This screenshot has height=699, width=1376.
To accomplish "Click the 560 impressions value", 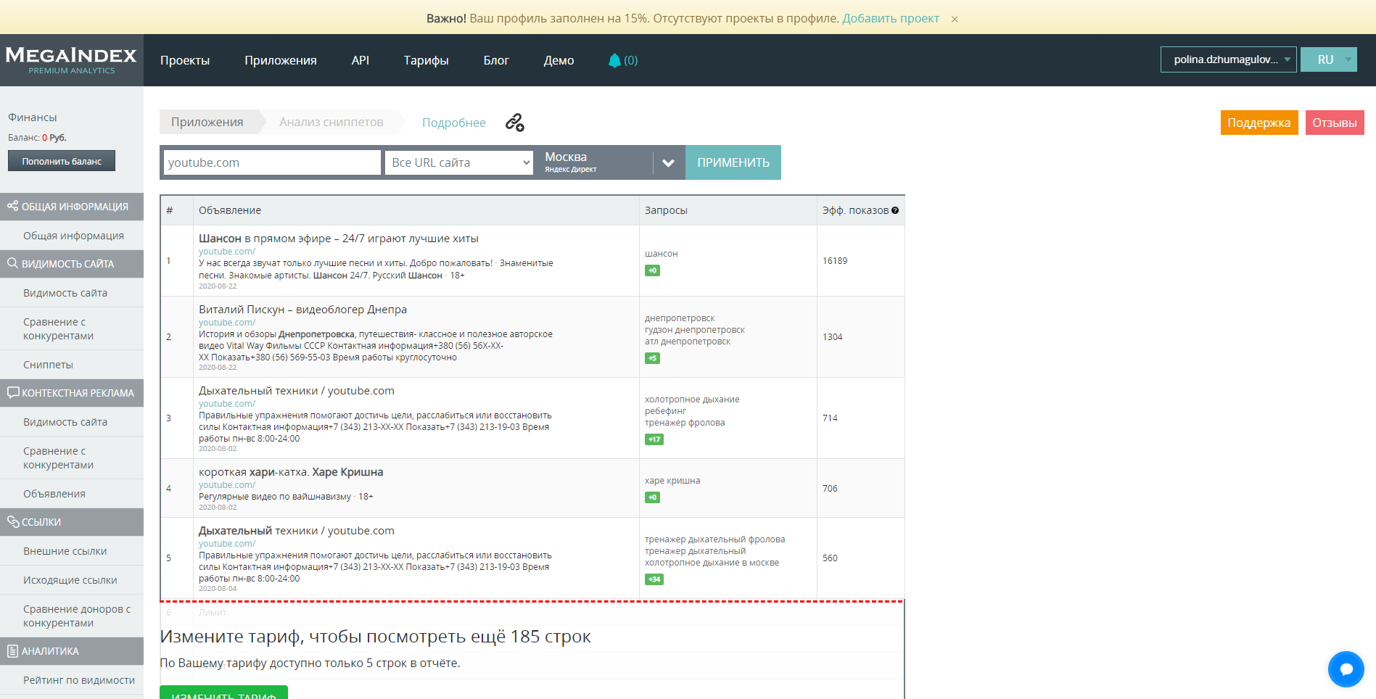I will tap(830, 558).
